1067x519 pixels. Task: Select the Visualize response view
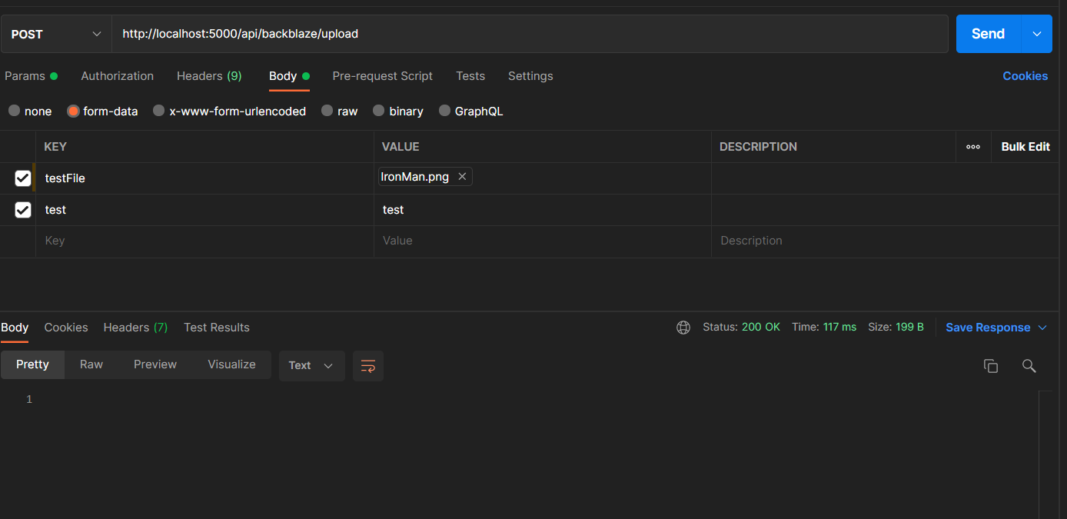tap(231, 364)
